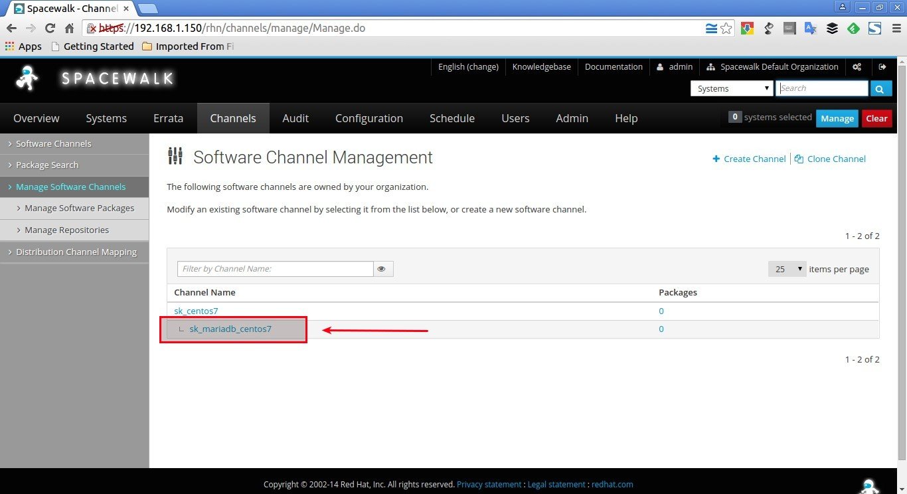Open the Apps bookmarks shortcut

click(23, 46)
